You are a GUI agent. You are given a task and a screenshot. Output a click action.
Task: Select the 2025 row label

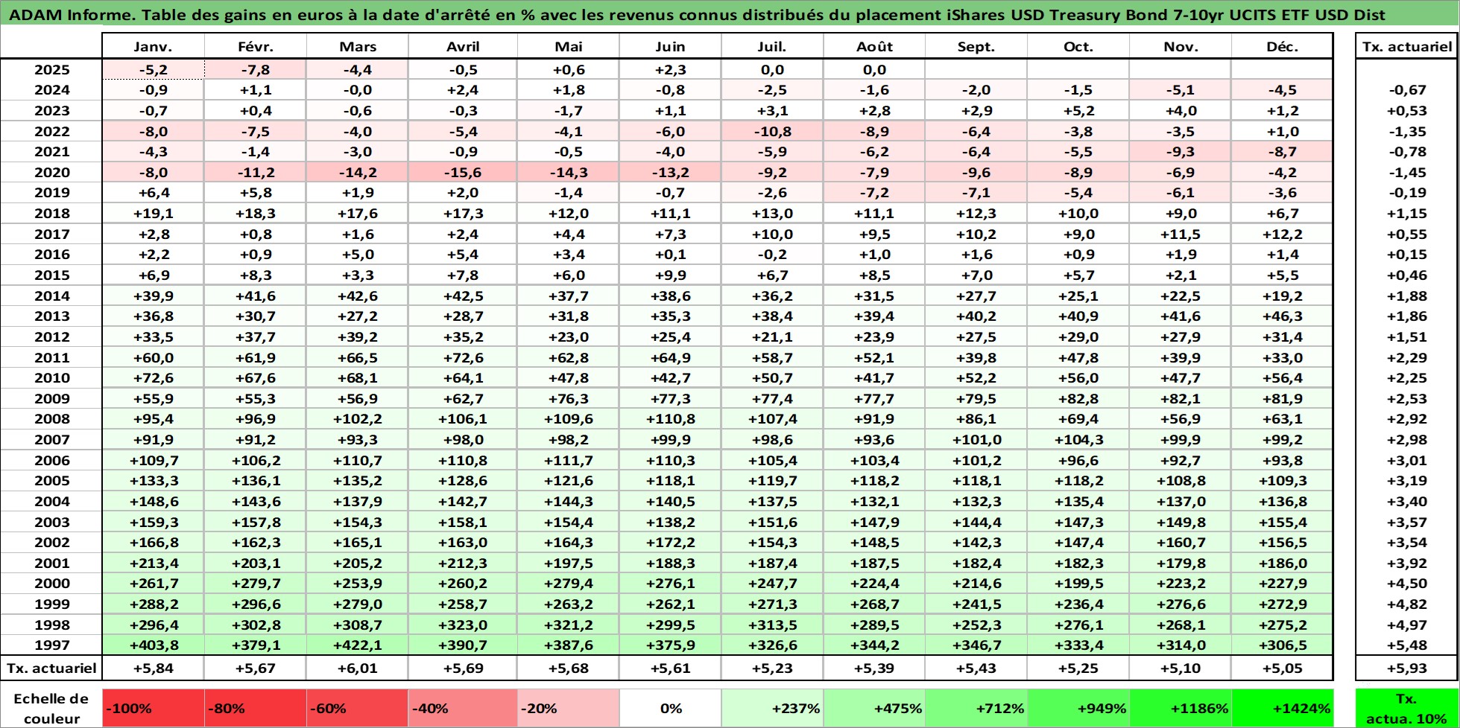[x=51, y=70]
